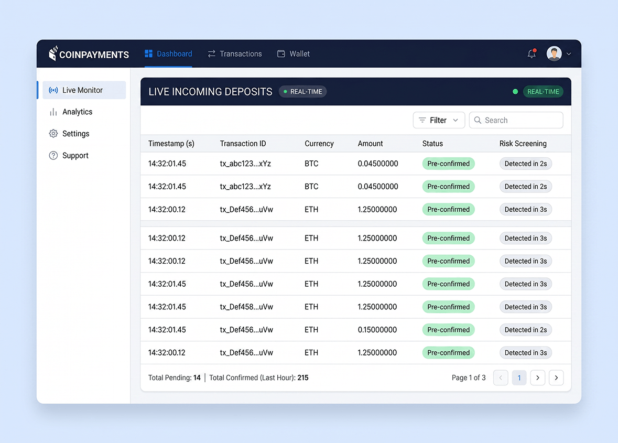Expand the Filter dropdown
This screenshot has height=443, width=618.
coord(439,120)
